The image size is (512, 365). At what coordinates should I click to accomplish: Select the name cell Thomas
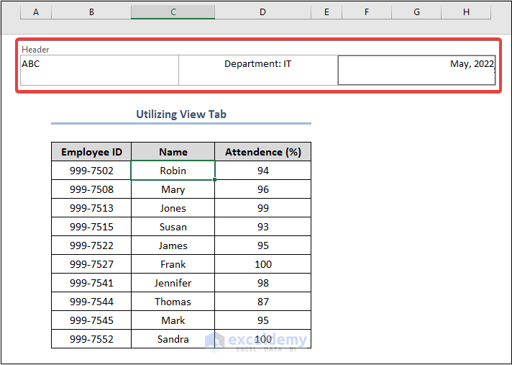point(173,301)
